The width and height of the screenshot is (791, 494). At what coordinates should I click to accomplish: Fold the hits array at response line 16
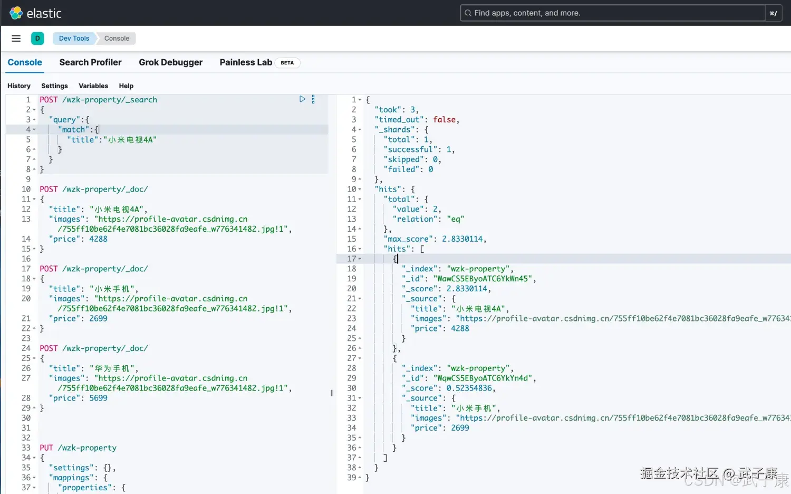coord(360,249)
